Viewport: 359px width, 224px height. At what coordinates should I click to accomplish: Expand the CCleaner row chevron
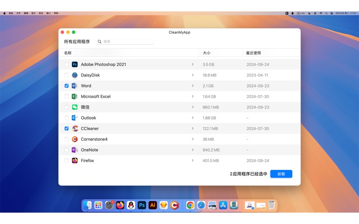(x=193, y=129)
